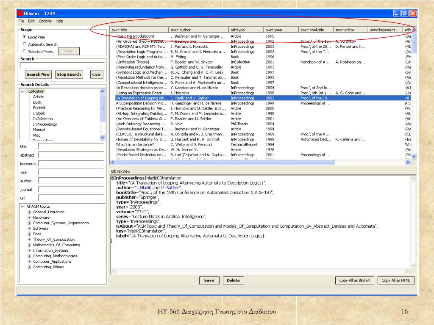434x325 pixels.
Task: Click results table horizontal scroll right arrow
Action: pyautogui.click(x=408, y=162)
